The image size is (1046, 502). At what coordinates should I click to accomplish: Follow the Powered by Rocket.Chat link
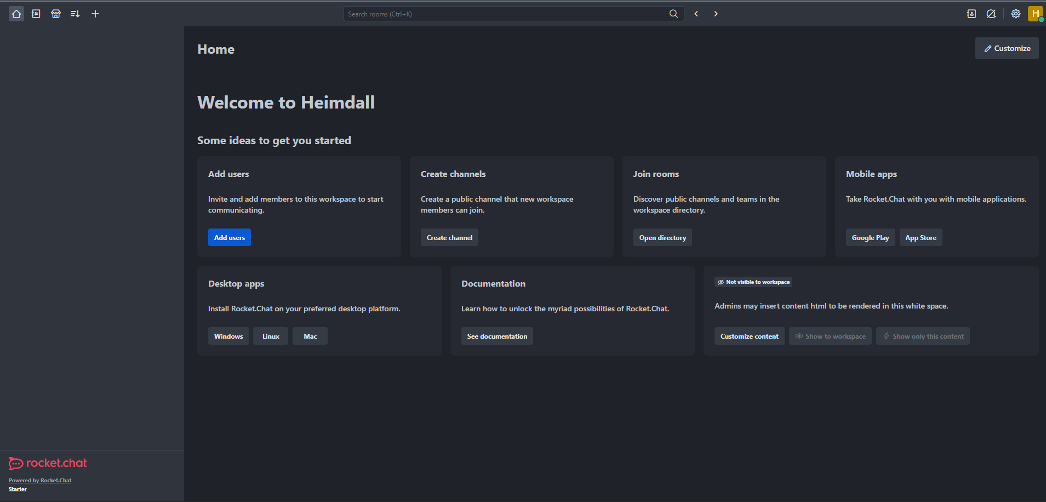pyautogui.click(x=39, y=480)
